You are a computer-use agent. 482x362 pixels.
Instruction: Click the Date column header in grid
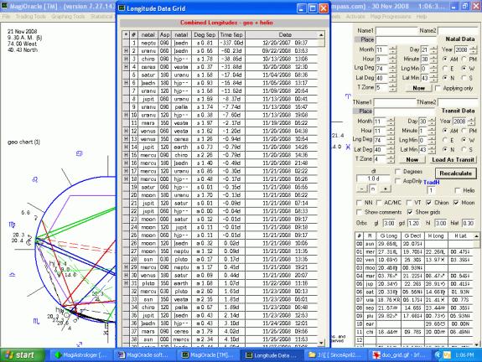tap(285, 35)
